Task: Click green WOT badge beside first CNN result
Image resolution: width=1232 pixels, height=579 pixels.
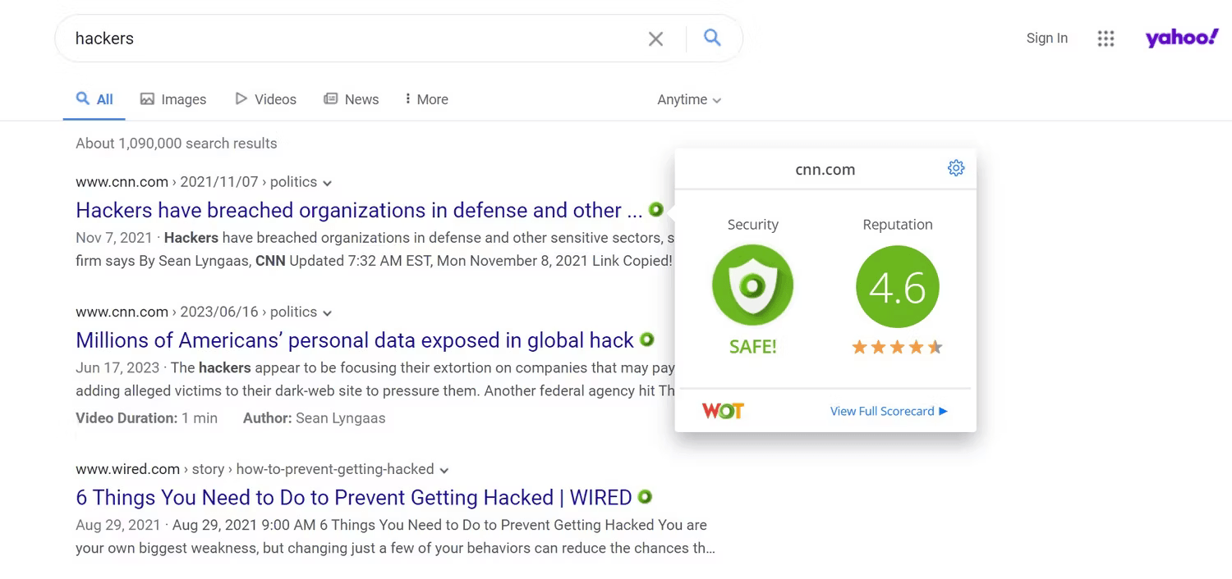Action: point(655,209)
